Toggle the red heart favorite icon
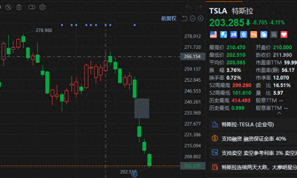Viewport: 297px width, 178px height. click(284, 34)
